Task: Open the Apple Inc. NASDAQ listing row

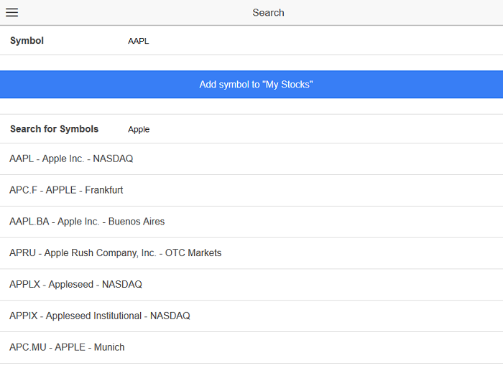Action: point(251,159)
